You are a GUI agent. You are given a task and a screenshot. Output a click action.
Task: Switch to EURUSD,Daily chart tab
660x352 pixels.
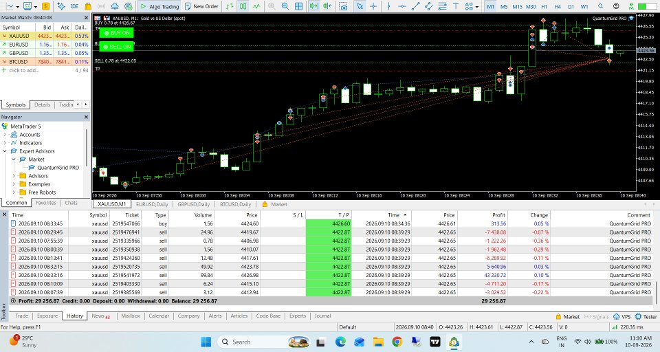coord(152,204)
